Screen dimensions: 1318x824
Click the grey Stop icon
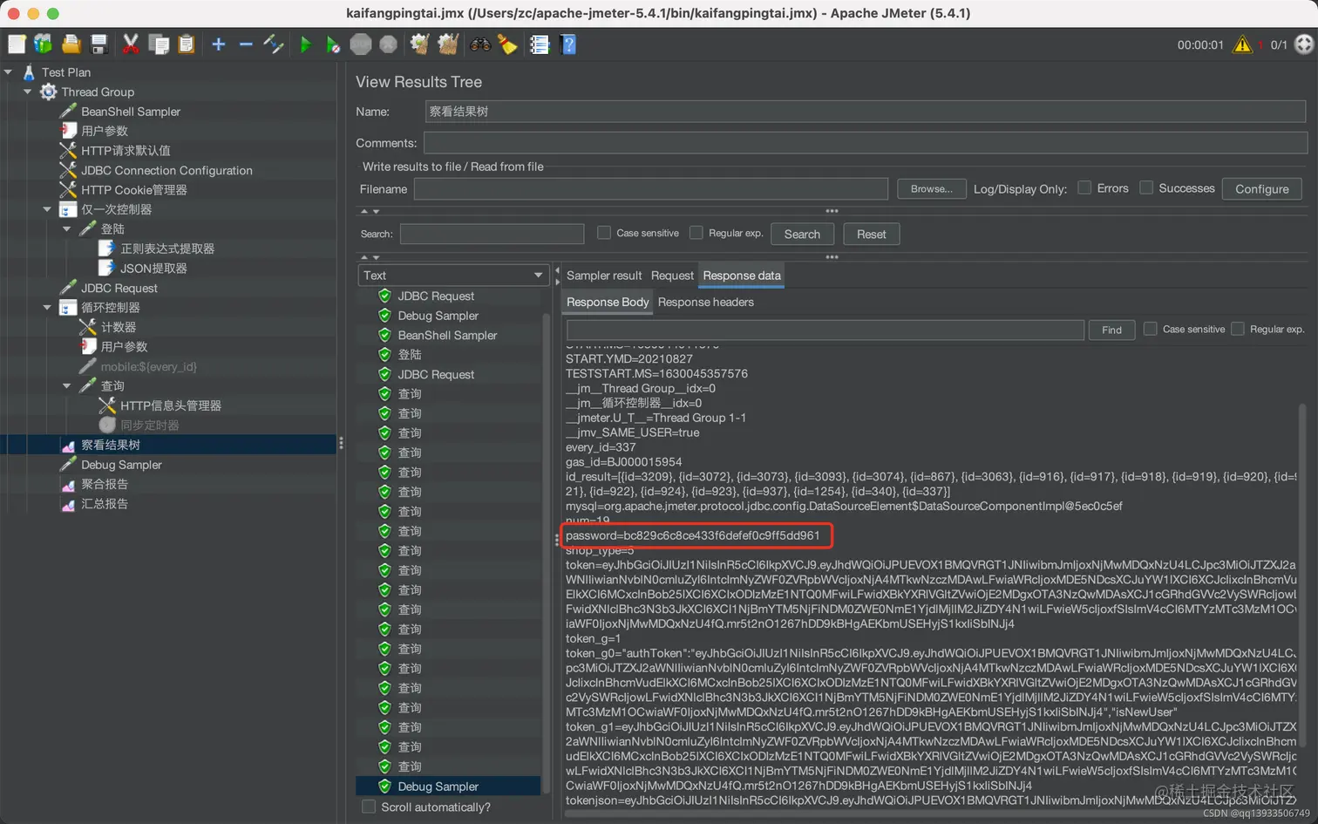pos(361,44)
